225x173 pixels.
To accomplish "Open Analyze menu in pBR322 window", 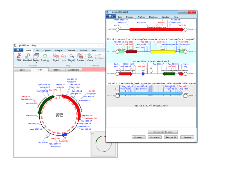I will pyautogui.click(x=58, y=50).
